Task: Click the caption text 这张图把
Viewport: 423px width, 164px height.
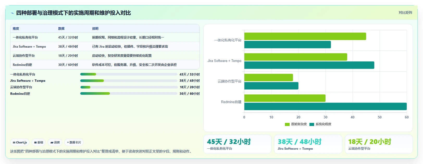Action: coord(17,151)
